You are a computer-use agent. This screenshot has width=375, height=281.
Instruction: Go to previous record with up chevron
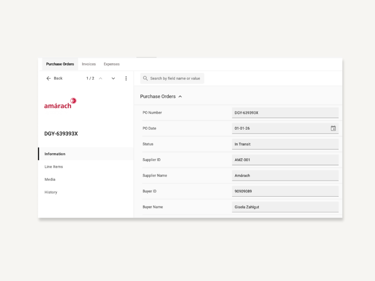(101, 78)
